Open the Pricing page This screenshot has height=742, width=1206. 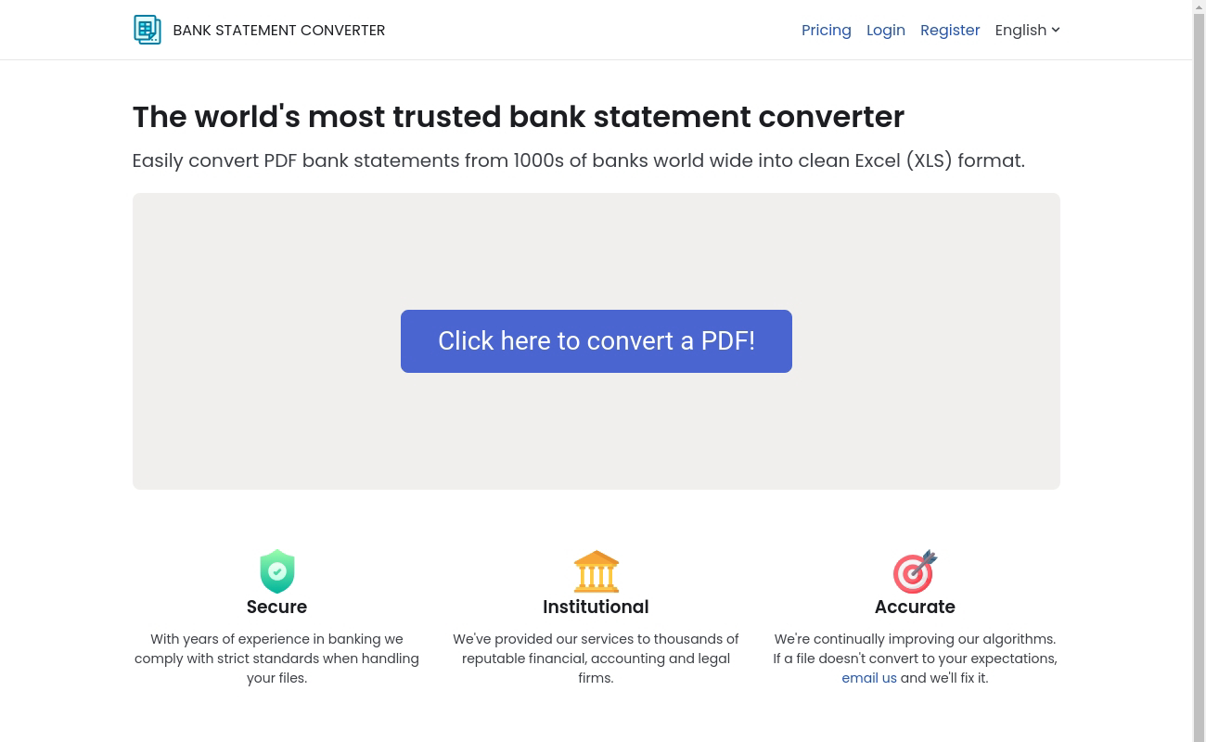click(827, 30)
